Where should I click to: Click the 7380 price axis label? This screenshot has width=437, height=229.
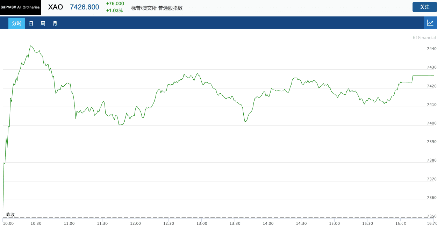(431, 160)
